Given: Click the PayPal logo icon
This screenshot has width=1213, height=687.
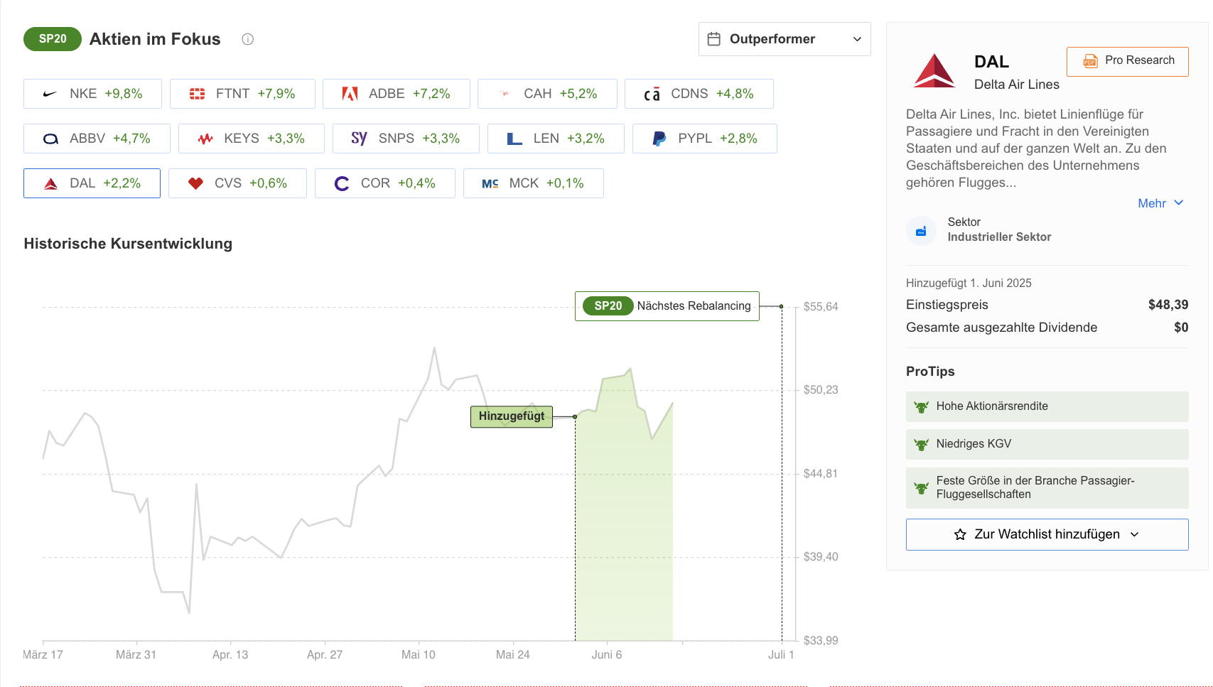Looking at the screenshot, I should [x=659, y=139].
